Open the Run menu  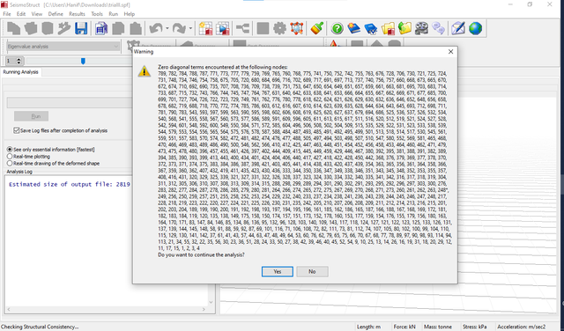click(x=114, y=14)
